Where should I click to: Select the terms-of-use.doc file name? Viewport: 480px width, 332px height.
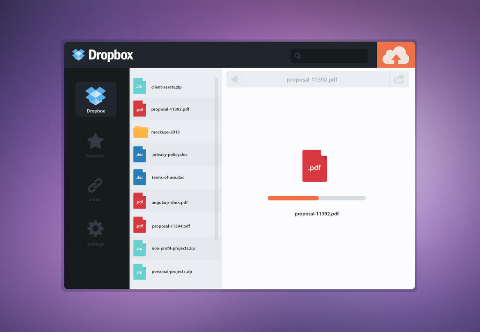168,177
